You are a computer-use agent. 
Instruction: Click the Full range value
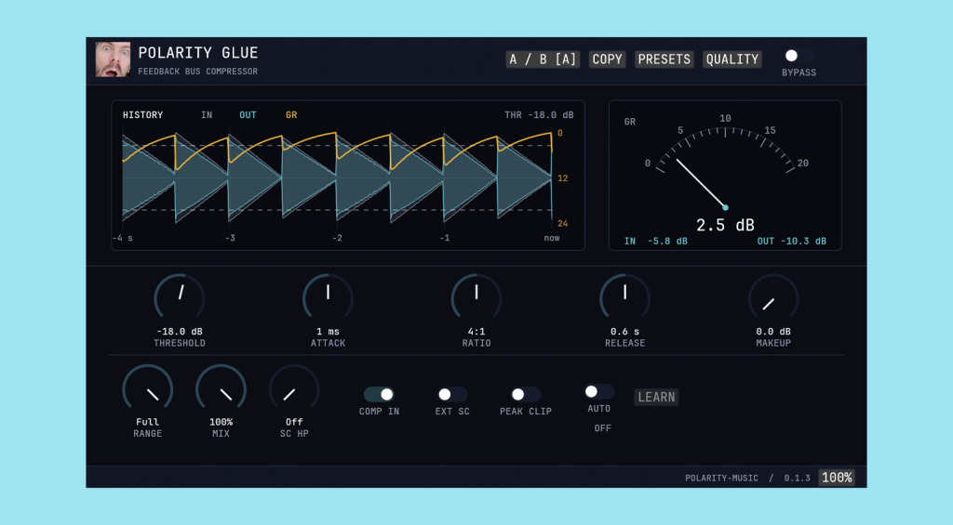coord(148,422)
